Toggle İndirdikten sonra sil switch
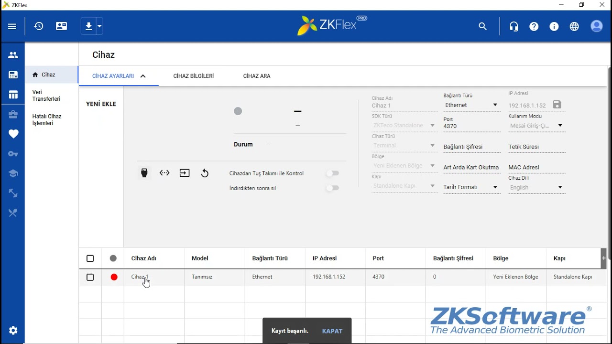 tap(332, 188)
